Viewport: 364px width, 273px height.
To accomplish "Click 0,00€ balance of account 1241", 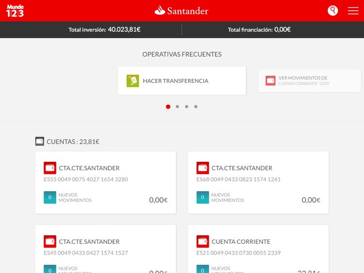I will pos(311,200).
